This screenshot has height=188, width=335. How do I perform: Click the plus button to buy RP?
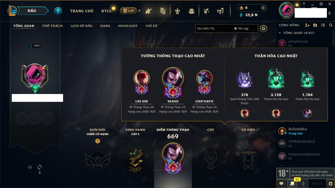pyautogui.click(x=263, y=8)
